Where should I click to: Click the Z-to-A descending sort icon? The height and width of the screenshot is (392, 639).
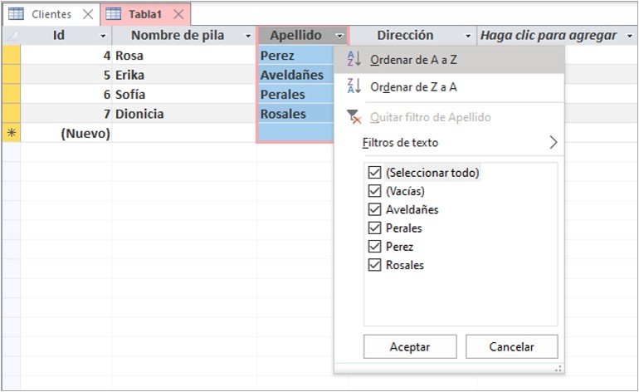354,86
